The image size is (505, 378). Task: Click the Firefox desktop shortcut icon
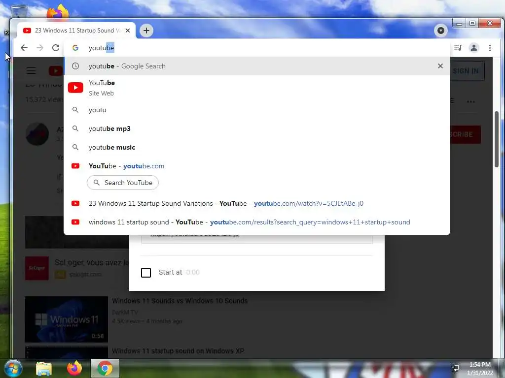(58, 11)
